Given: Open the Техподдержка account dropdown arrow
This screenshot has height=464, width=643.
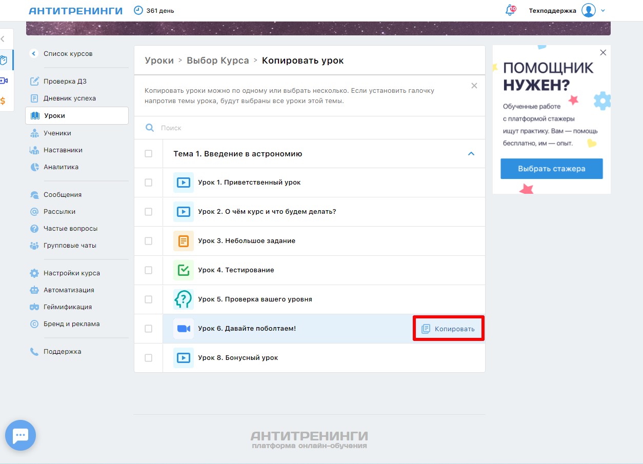Looking at the screenshot, I should point(603,11).
